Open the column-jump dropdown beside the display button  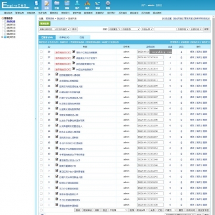click(55, 29)
